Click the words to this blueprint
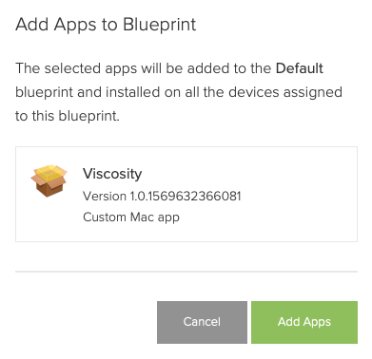 point(67,116)
